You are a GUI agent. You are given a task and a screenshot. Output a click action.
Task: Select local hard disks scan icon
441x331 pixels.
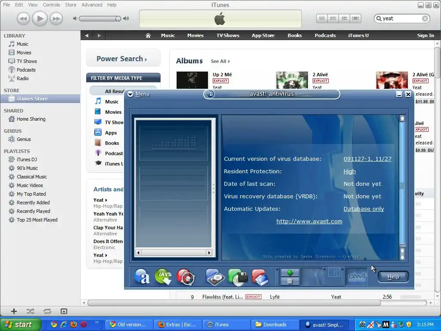215,277
